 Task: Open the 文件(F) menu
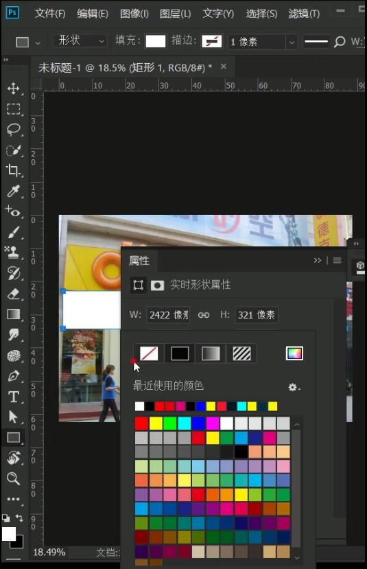pos(50,14)
